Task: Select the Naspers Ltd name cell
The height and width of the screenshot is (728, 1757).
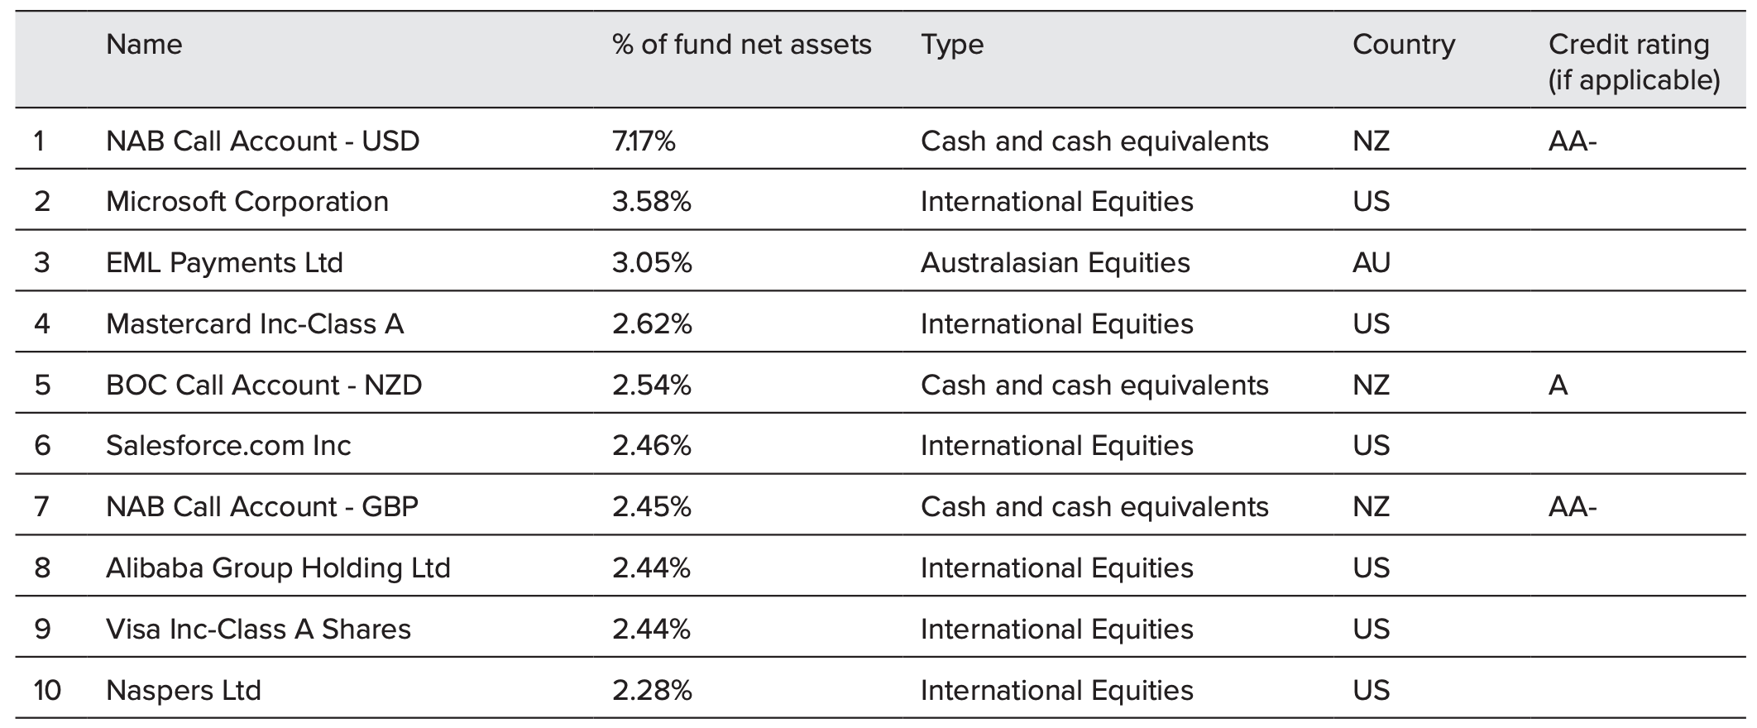Action: [183, 690]
